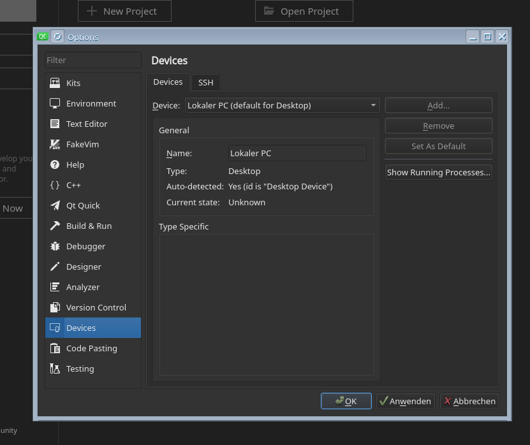Select the Environment monitor icon
530x445 pixels.
[x=55, y=103]
